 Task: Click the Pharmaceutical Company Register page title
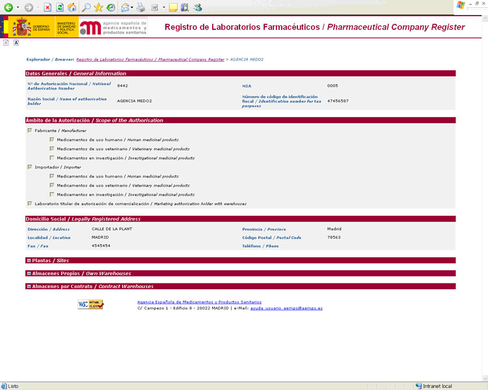click(315, 27)
